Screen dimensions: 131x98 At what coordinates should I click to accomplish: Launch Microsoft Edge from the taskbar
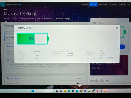click(x=69, y=91)
